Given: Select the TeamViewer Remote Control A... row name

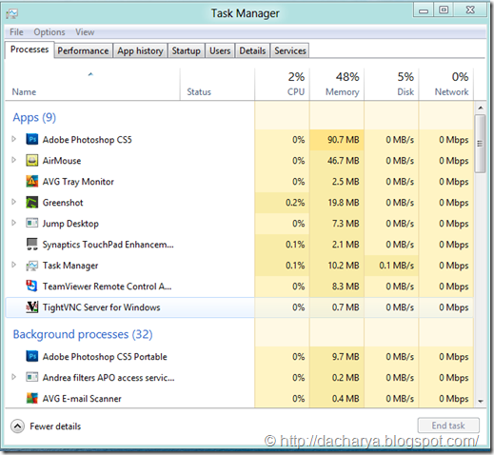Looking at the screenshot, I should point(108,287).
